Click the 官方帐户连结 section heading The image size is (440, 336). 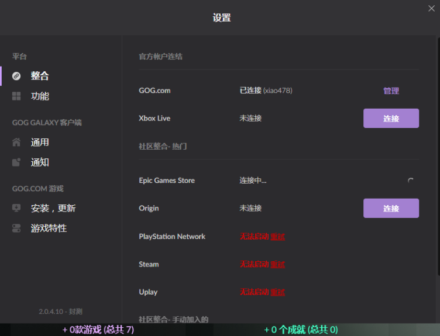coord(160,57)
